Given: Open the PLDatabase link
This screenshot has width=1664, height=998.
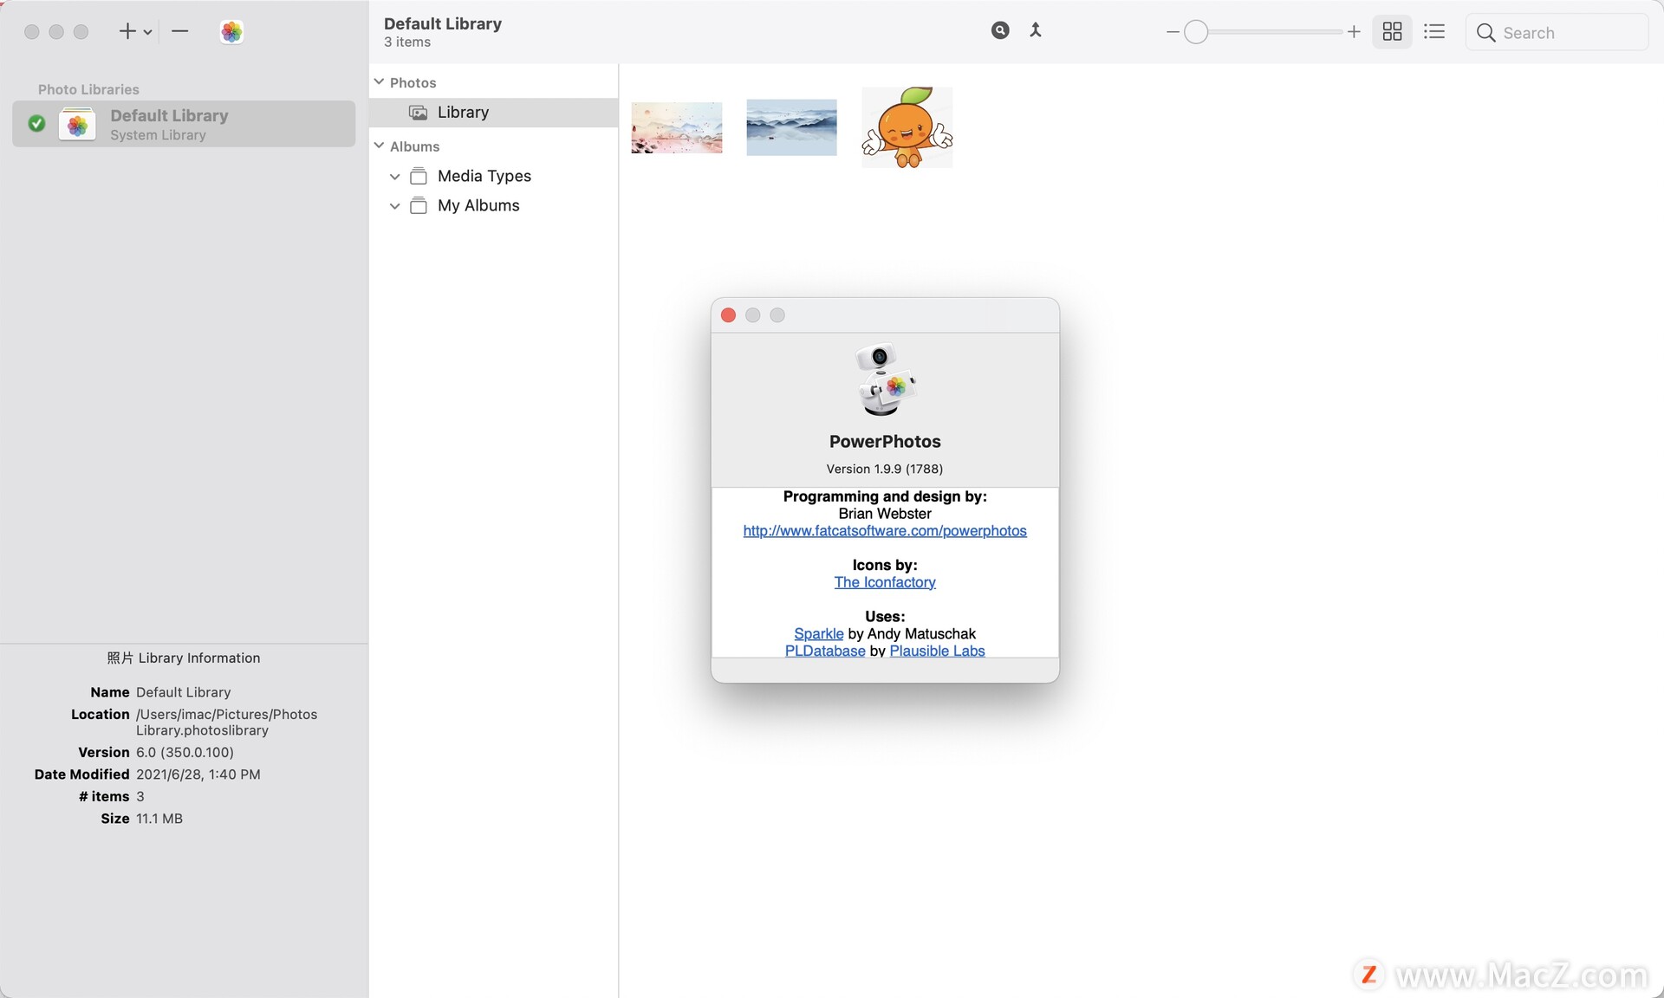Looking at the screenshot, I should [x=825, y=651].
